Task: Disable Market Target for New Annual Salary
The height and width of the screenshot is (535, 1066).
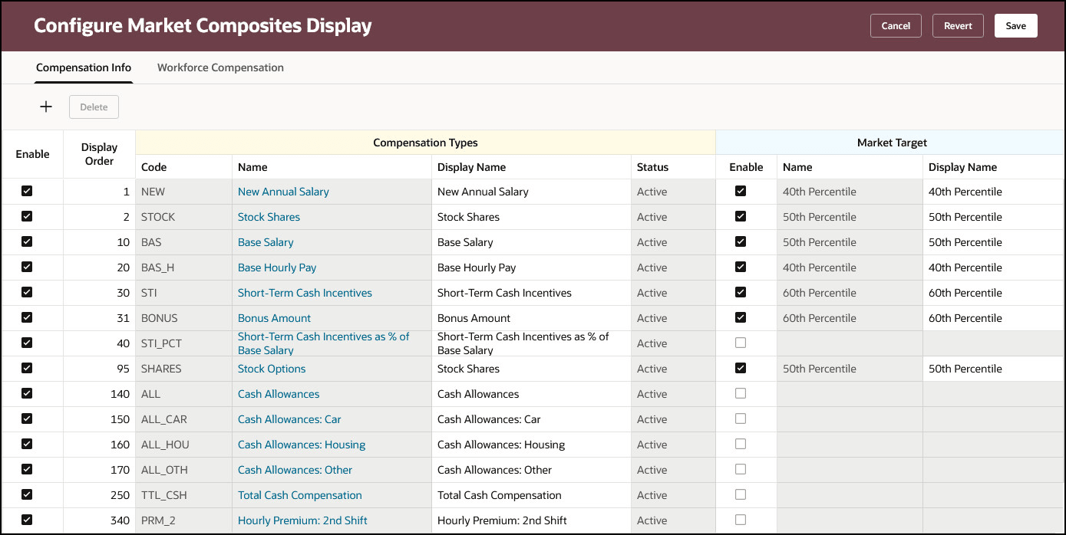Action: pyautogui.click(x=741, y=191)
